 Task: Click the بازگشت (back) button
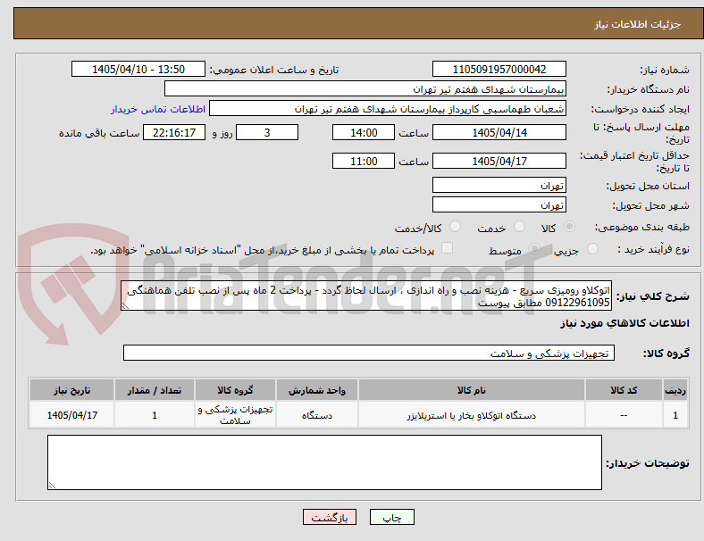(330, 517)
